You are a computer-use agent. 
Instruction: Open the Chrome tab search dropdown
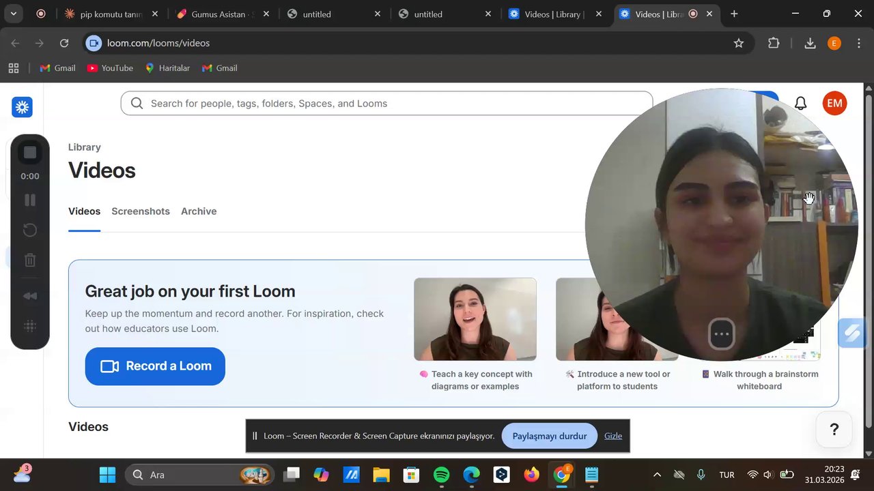pyautogui.click(x=13, y=14)
